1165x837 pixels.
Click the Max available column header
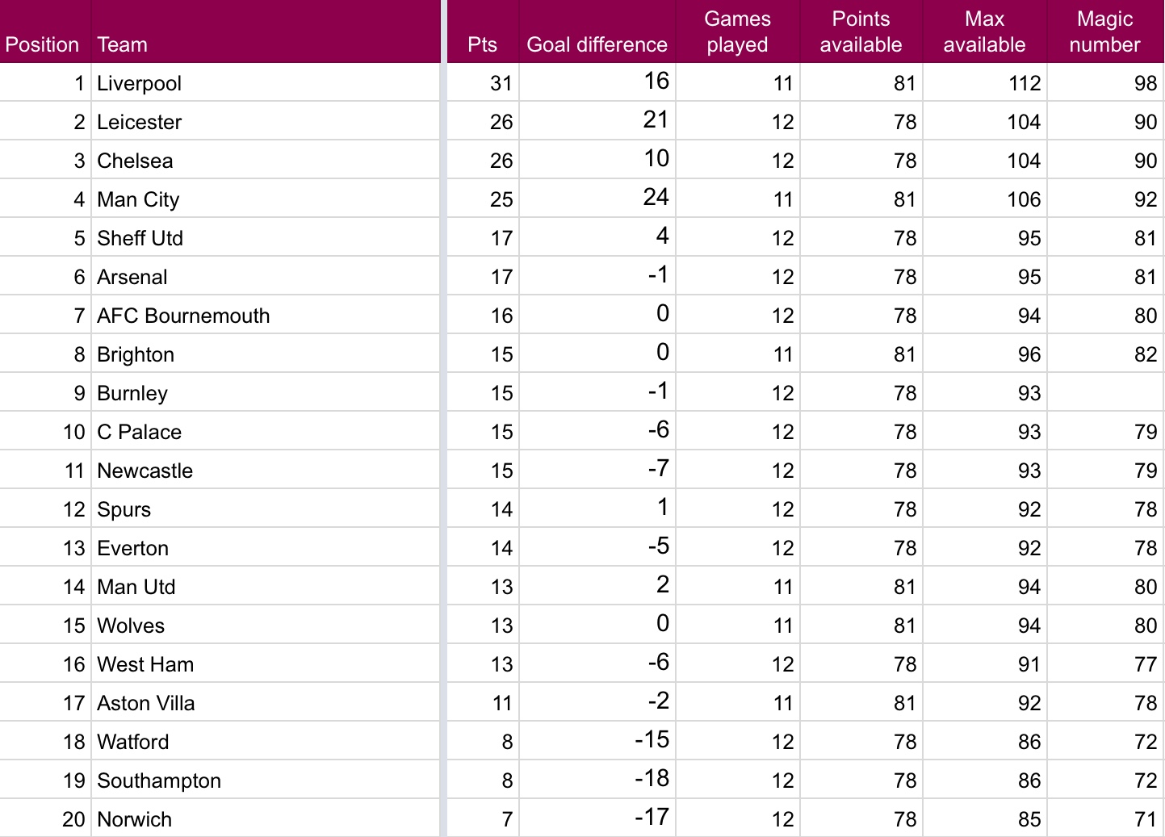[984, 31]
